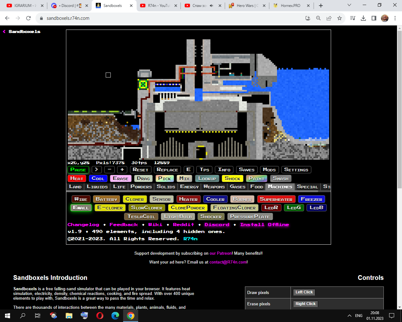Bookmark this page with the star icon

pos(340,18)
